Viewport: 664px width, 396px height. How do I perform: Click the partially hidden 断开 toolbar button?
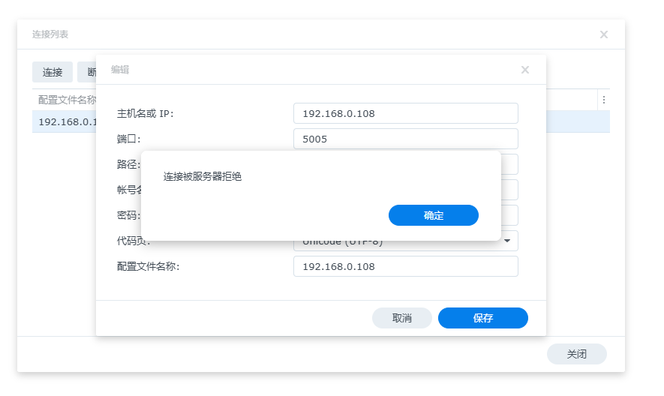pyautogui.click(x=87, y=72)
